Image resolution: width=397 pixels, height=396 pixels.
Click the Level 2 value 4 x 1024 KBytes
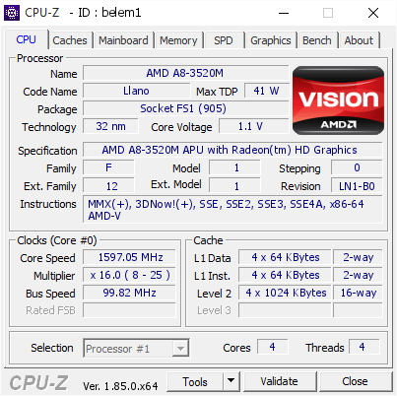click(x=285, y=293)
